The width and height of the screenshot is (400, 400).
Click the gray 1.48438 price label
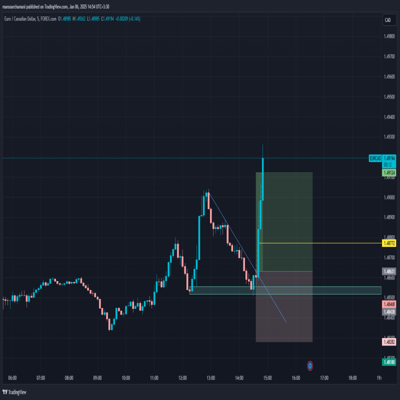tap(389, 311)
